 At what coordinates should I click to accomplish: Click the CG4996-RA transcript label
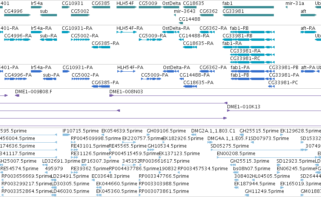18,35
